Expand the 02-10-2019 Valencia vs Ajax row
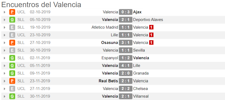The height and width of the screenshot is (100, 225). tap(5, 12)
